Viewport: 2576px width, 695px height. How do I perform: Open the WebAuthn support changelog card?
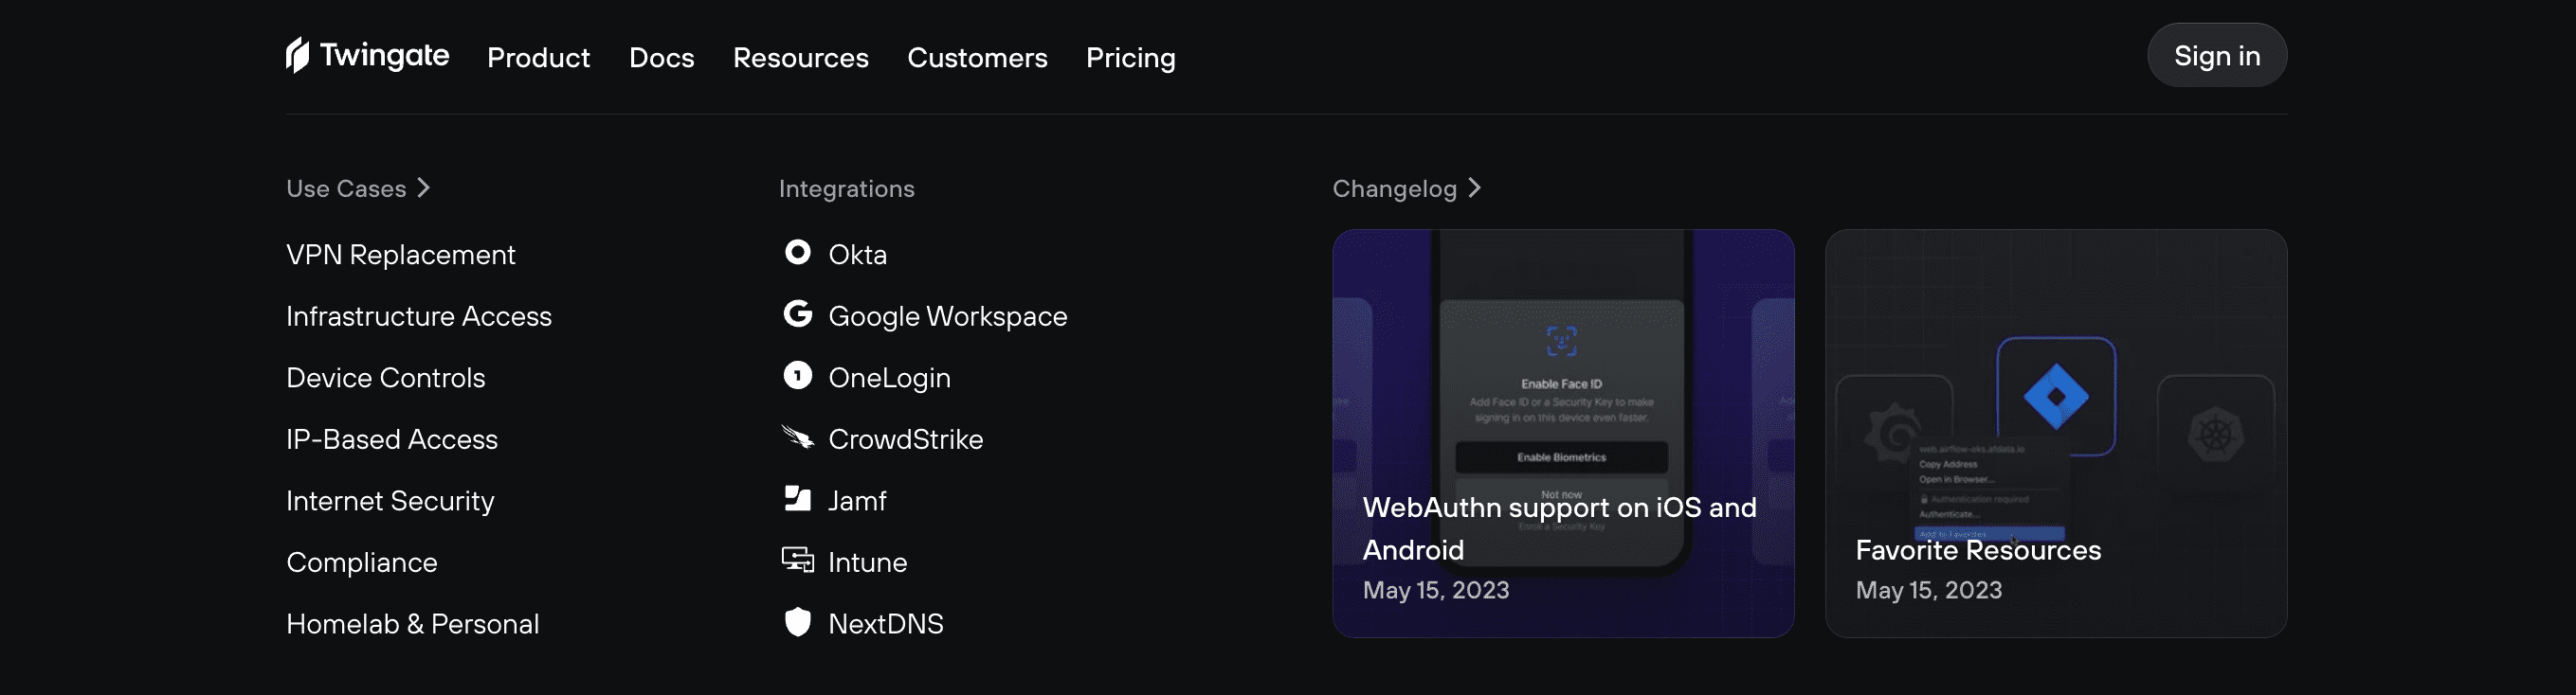point(1562,434)
